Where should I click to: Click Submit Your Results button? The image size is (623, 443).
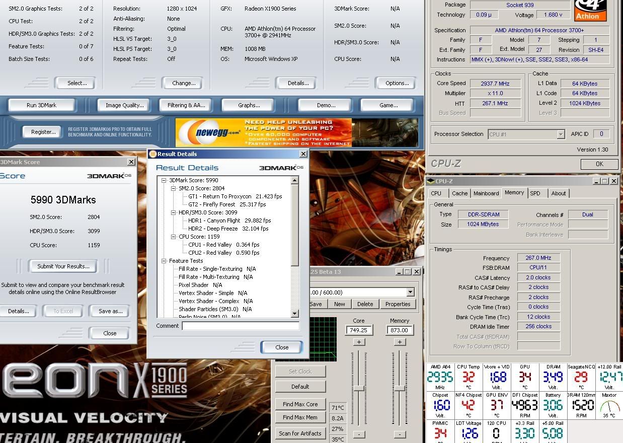(63, 266)
